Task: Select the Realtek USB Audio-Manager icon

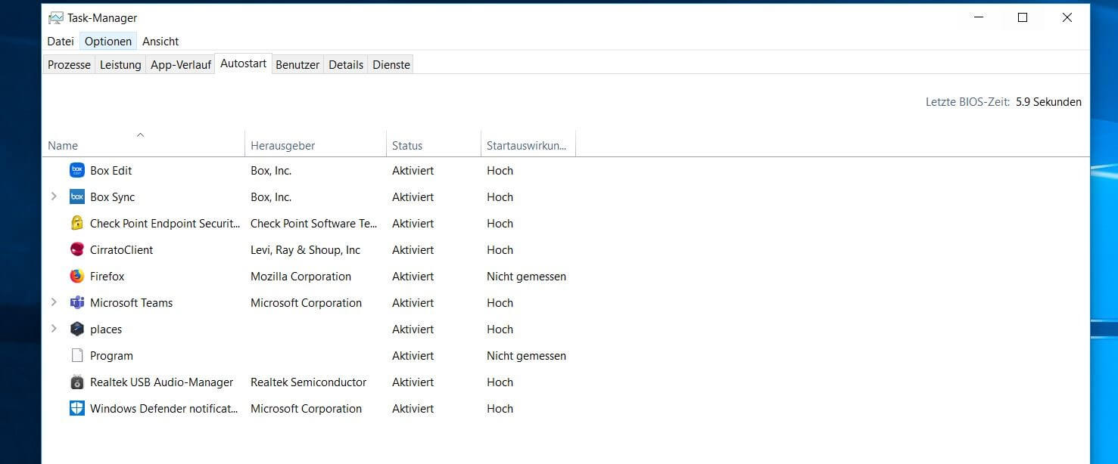Action: click(76, 382)
